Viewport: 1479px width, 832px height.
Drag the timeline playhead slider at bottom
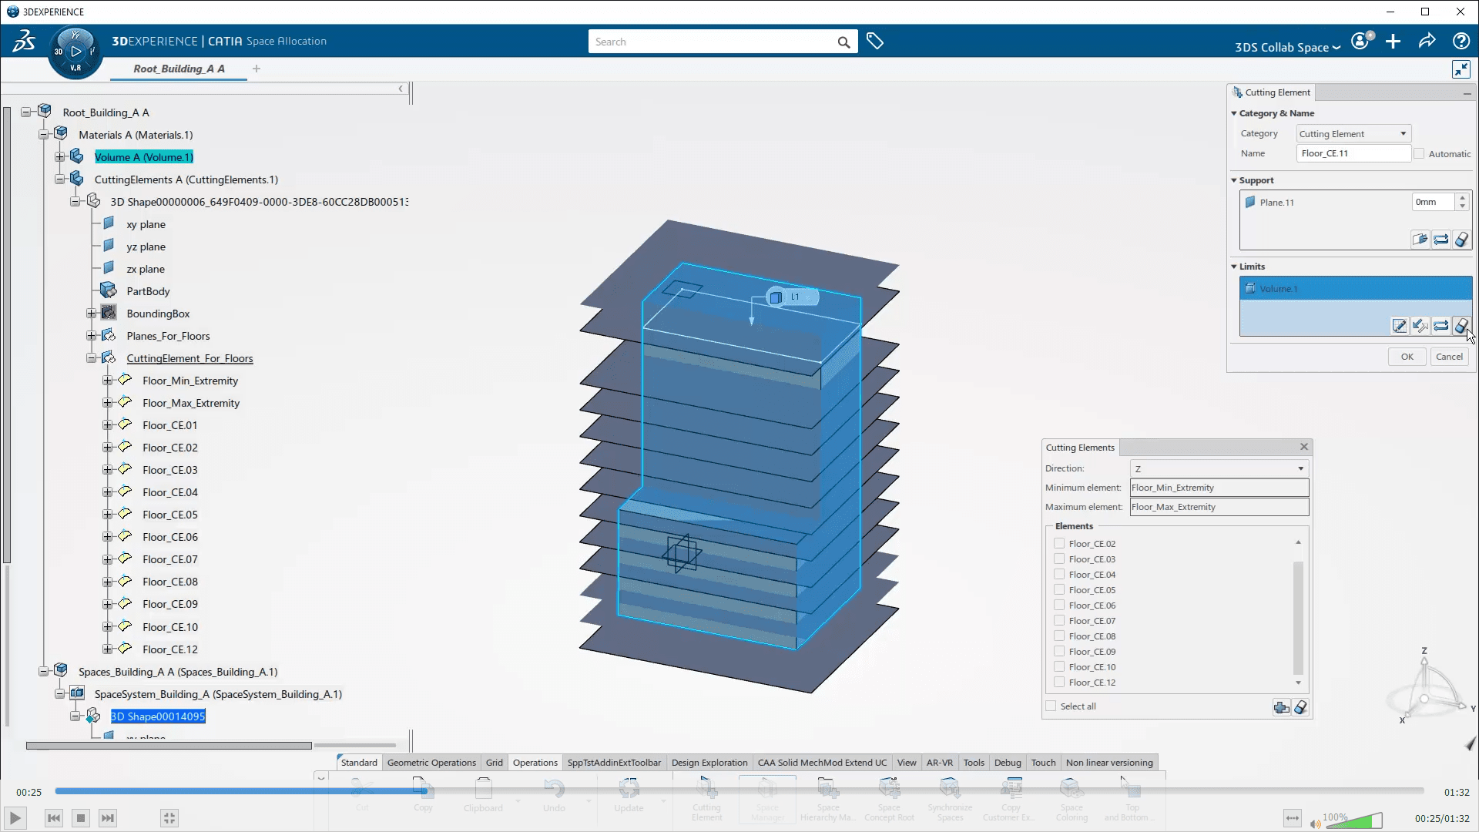click(424, 793)
